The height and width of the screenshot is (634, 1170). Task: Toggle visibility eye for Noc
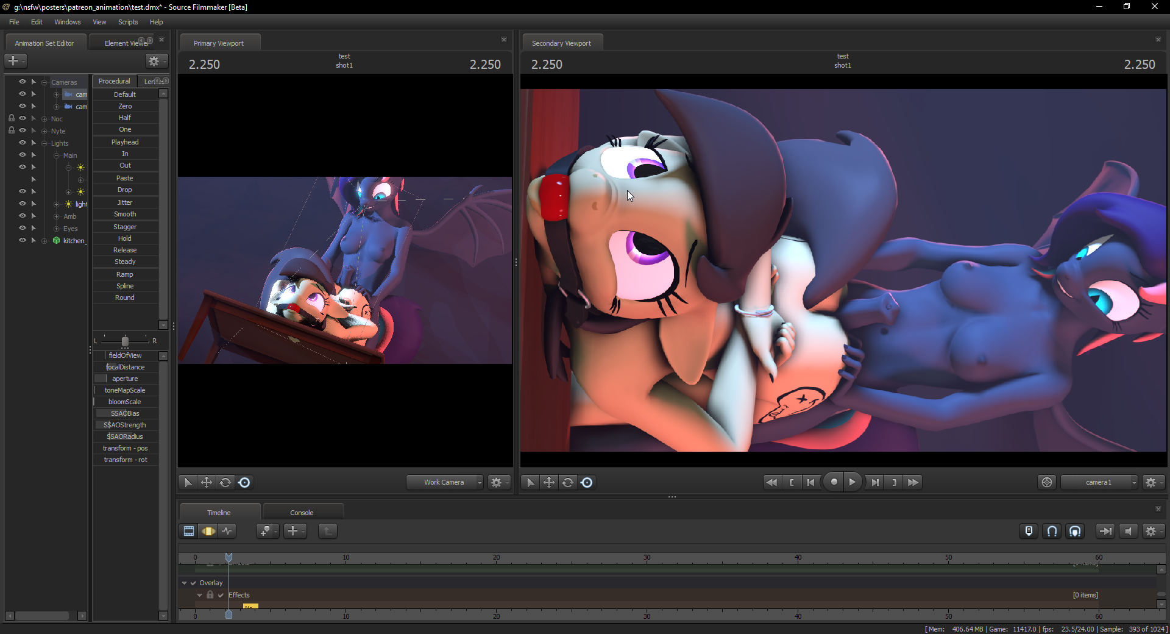pyautogui.click(x=23, y=118)
